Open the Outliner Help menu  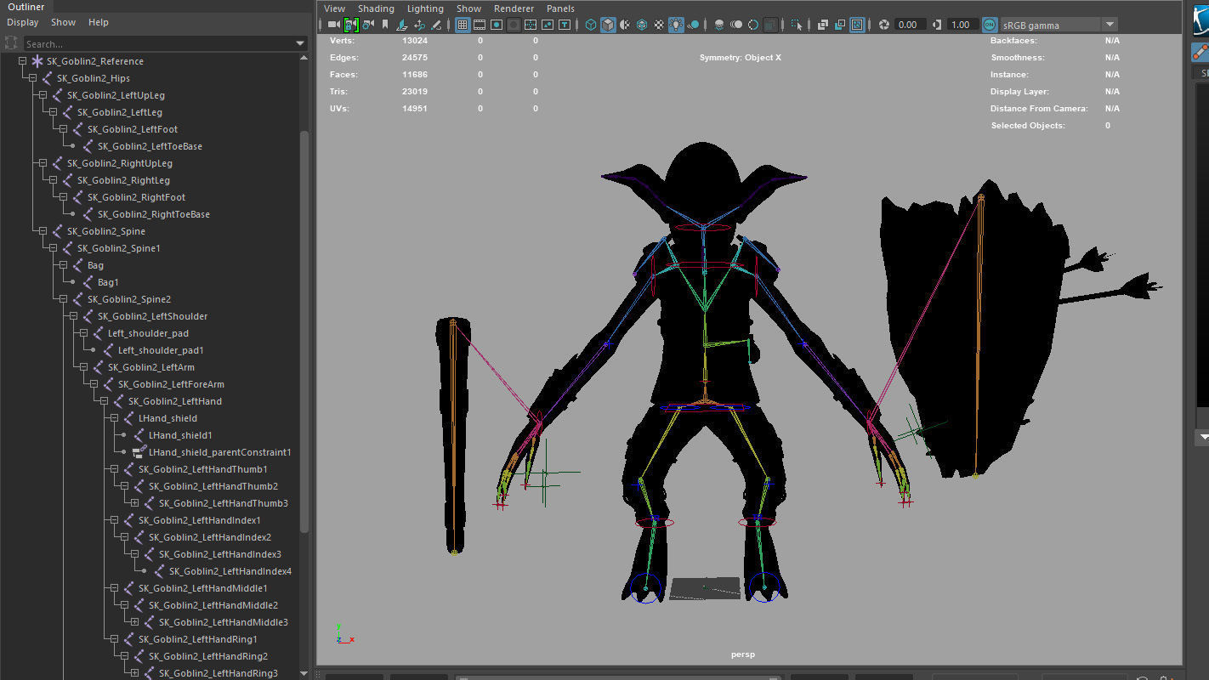[99, 22]
